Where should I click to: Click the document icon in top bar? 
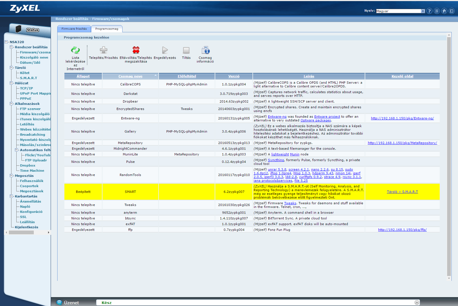click(x=437, y=11)
